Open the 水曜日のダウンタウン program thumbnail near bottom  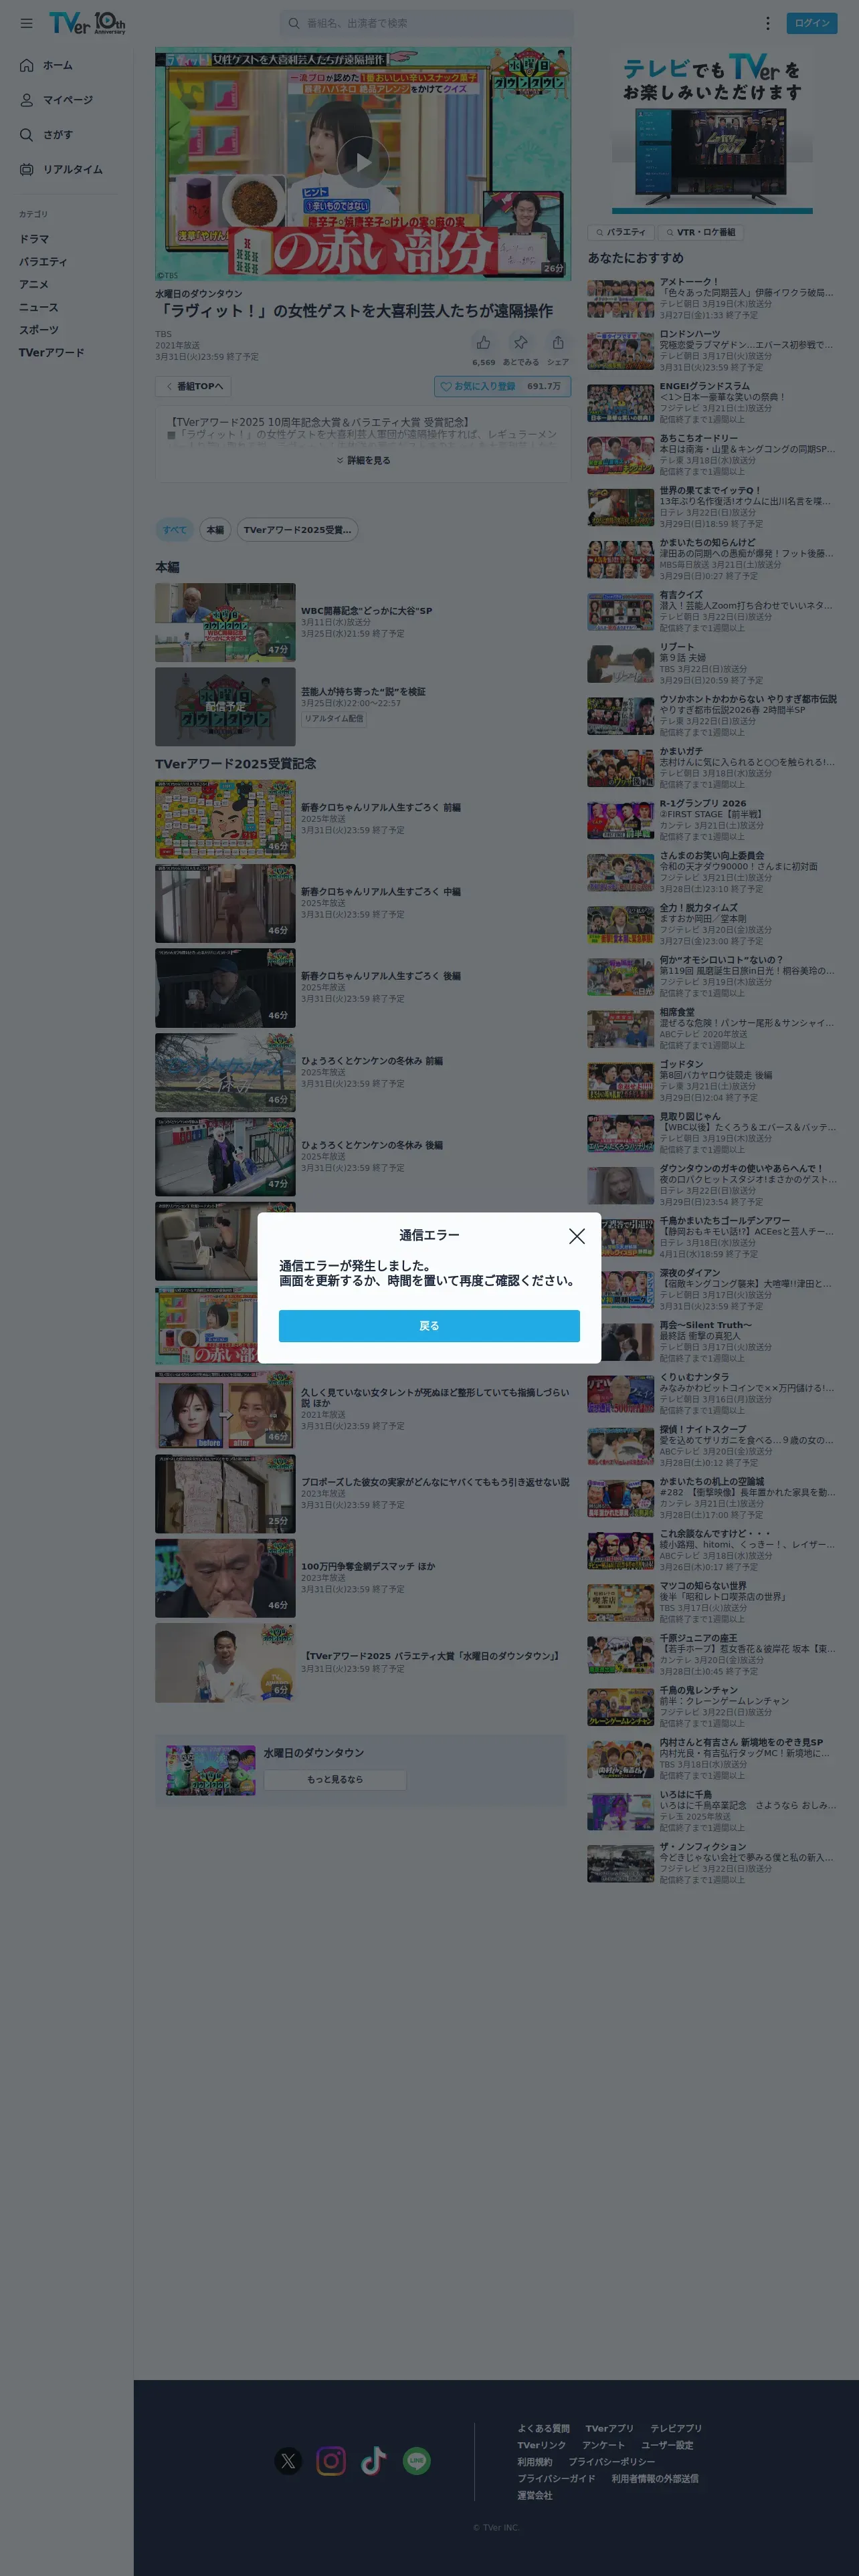[x=211, y=1771]
